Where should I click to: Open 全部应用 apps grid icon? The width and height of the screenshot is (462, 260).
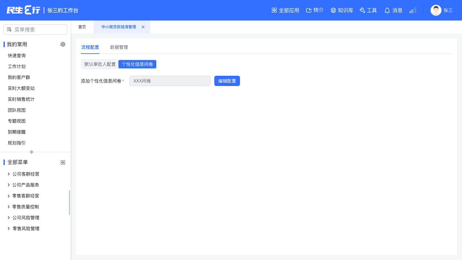click(274, 10)
